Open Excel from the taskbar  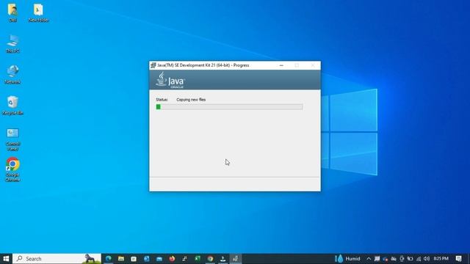198,259
